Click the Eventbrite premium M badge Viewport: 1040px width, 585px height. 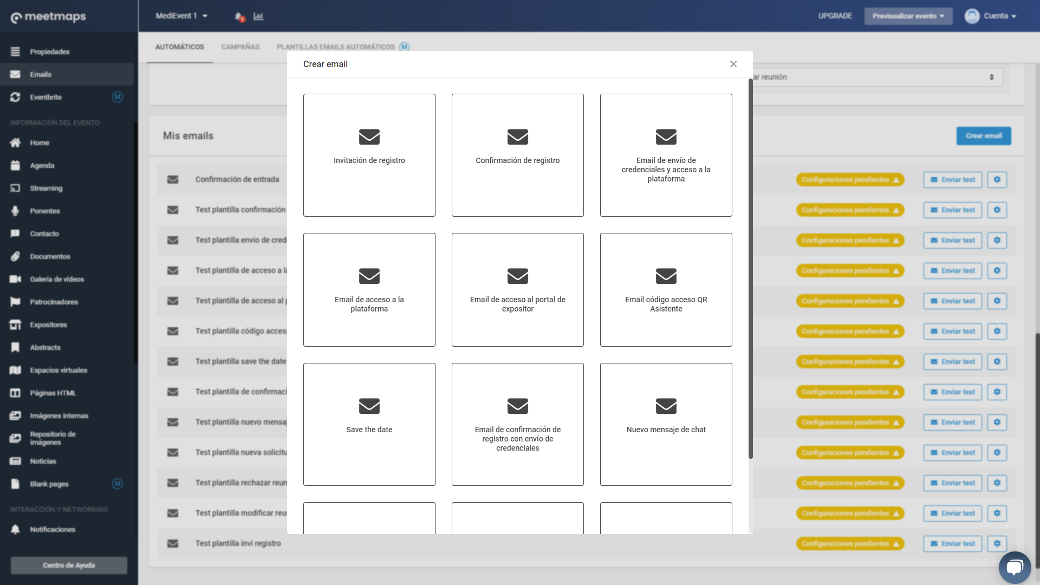click(118, 97)
